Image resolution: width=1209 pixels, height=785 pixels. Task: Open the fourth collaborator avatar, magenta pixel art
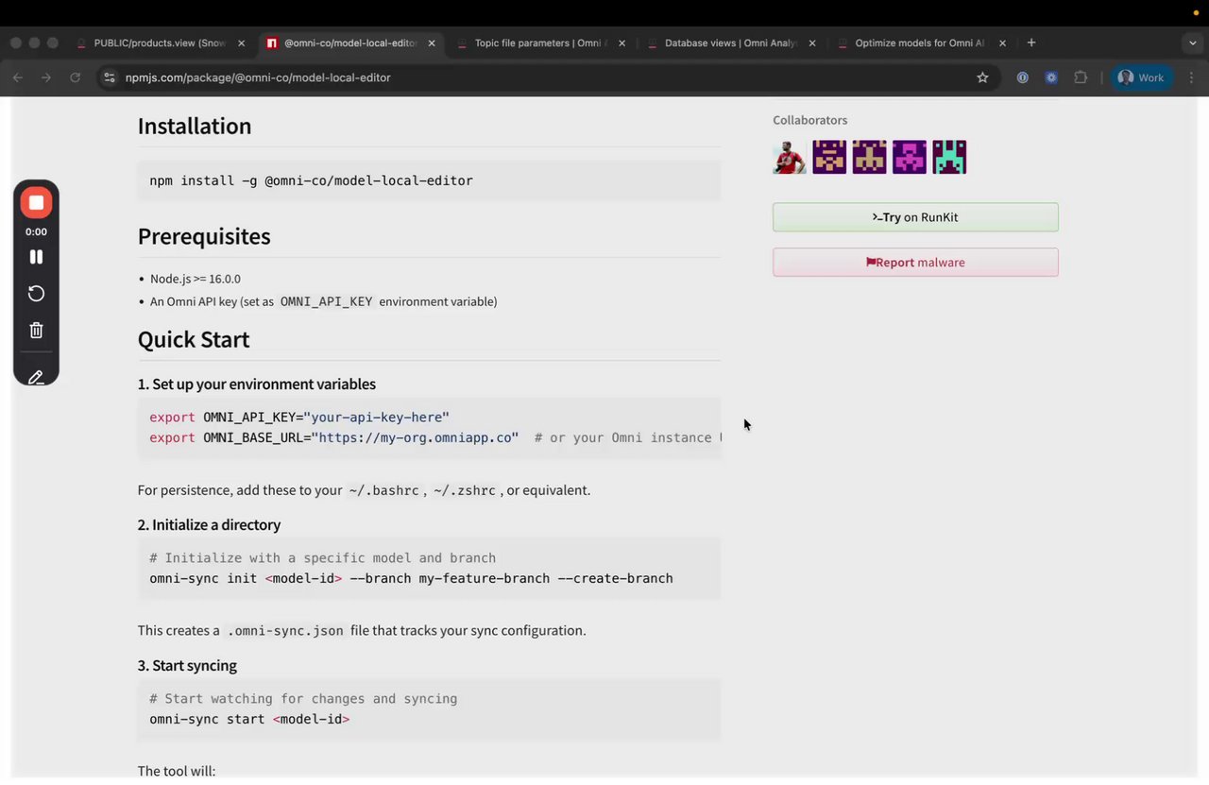point(909,157)
